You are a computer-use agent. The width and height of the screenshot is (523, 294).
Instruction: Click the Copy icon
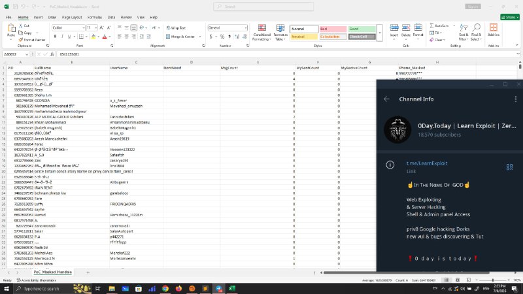click(21, 33)
